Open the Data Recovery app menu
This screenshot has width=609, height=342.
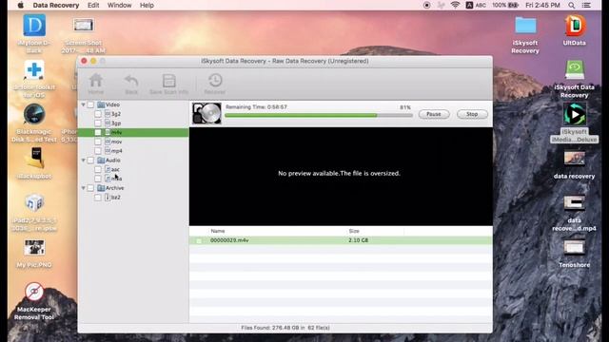point(56,6)
